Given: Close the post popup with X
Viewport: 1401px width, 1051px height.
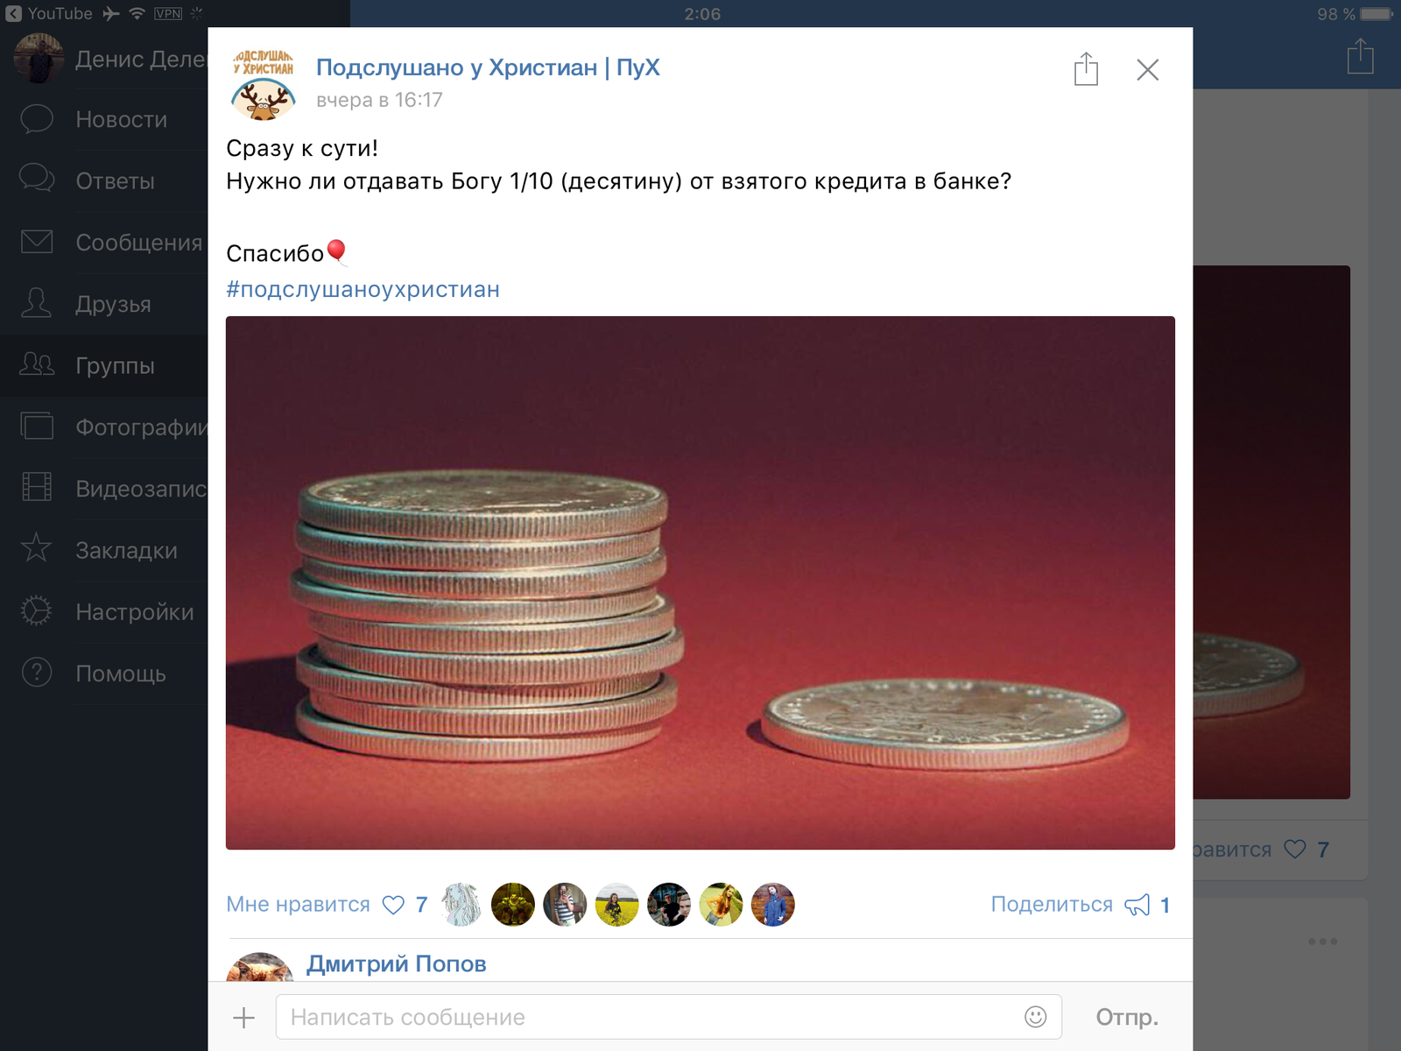Looking at the screenshot, I should pyautogui.click(x=1147, y=70).
